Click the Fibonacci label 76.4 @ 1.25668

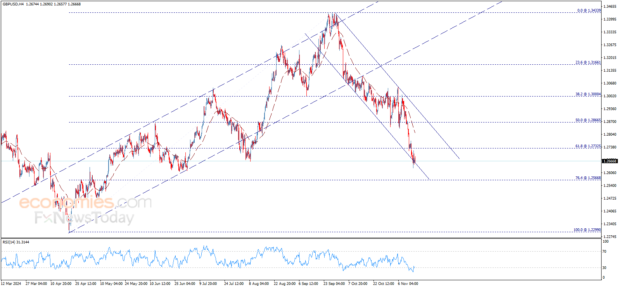588,178
